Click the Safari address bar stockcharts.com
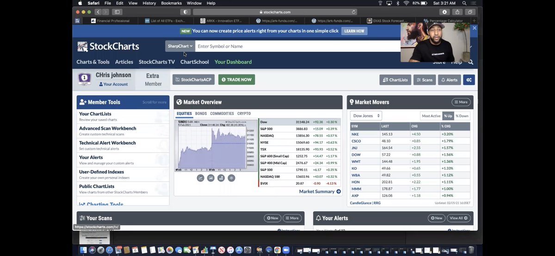Screen dimensions: 555x256 (x=275, y=12)
